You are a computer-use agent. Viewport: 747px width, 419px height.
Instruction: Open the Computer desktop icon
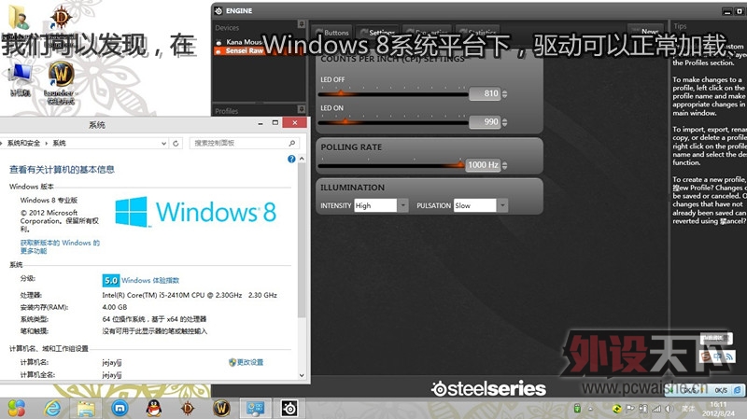pos(20,78)
